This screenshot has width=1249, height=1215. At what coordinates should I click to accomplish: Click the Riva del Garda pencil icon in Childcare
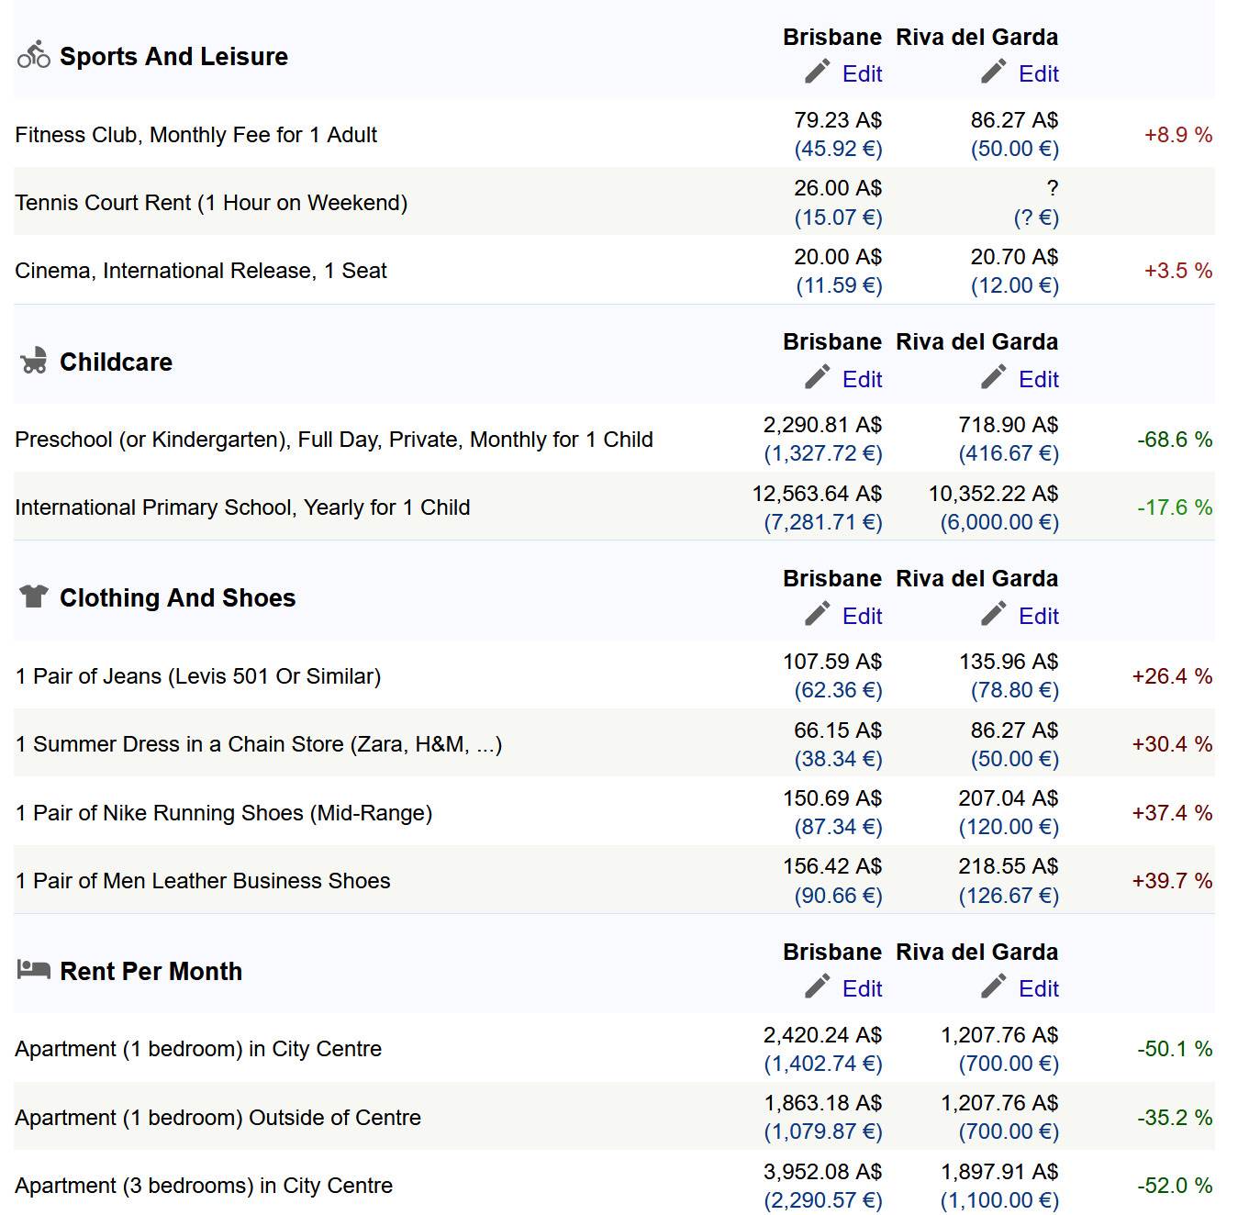click(993, 378)
